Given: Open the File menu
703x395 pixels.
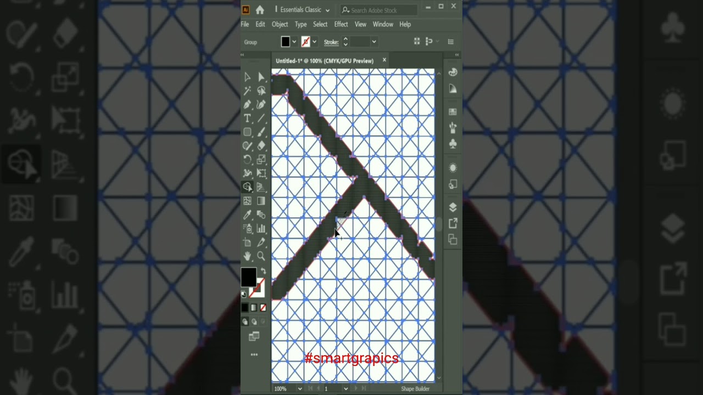Looking at the screenshot, I should tap(245, 24).
